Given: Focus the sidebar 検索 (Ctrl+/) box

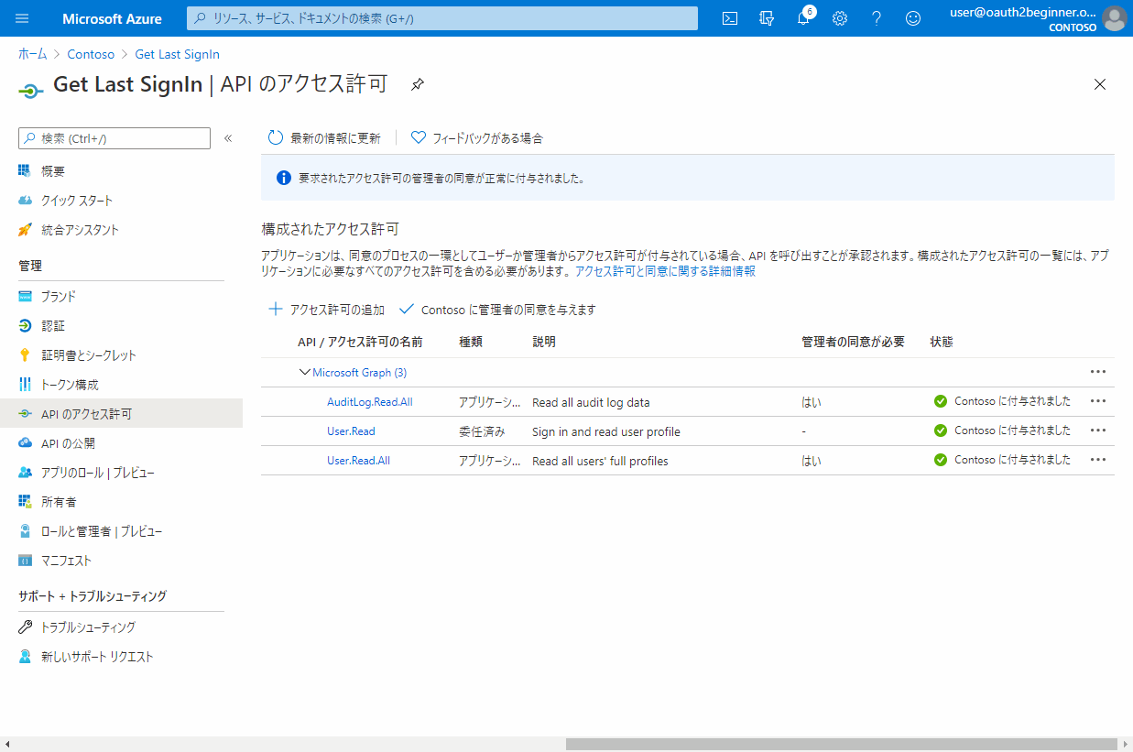Looking at the screenshot, I should point(114,138).
